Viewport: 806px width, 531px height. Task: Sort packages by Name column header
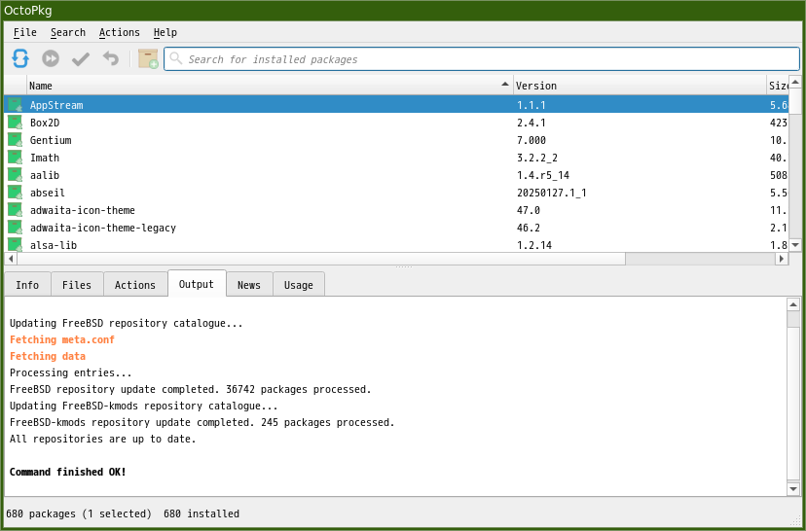coord(270,86)
